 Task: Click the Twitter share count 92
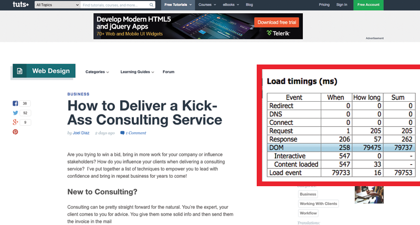click(25, 113)
